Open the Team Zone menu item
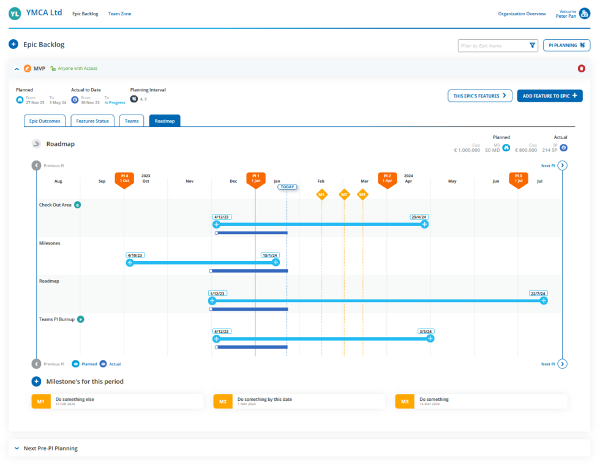 point(119,13)
